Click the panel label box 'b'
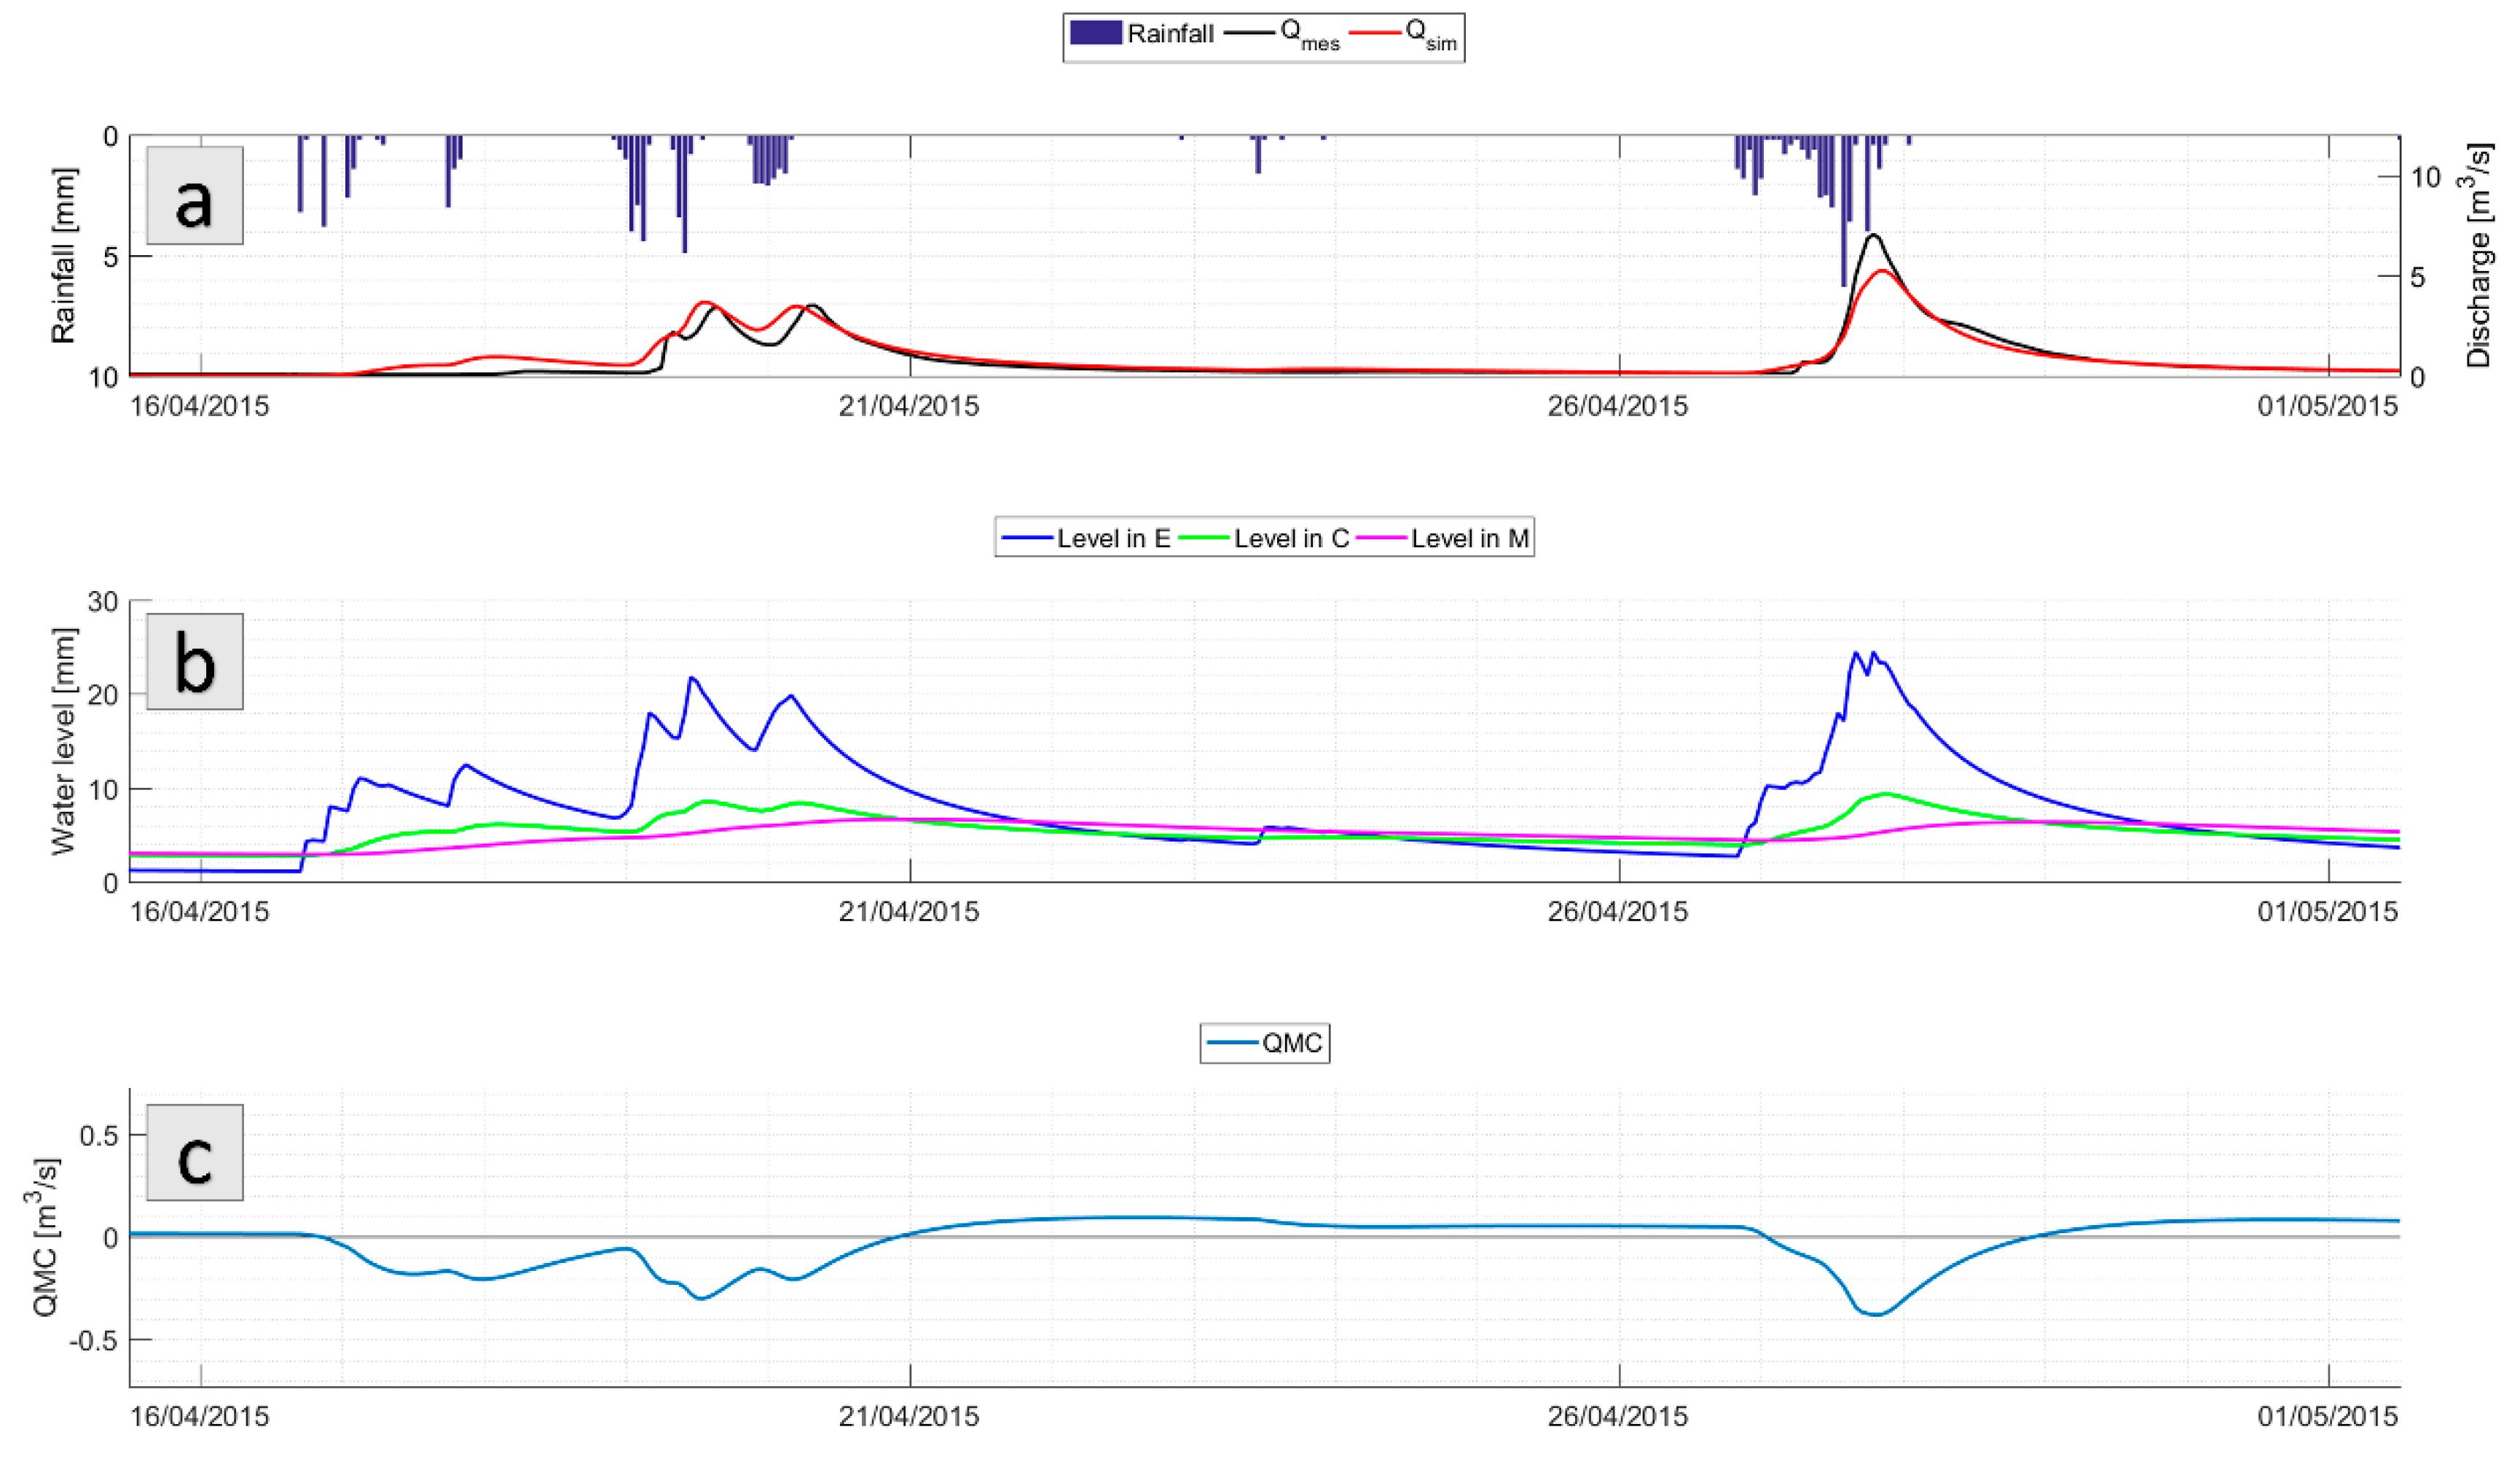Viewport: 2520px width, 1459px height. click(x=195, y=662)
